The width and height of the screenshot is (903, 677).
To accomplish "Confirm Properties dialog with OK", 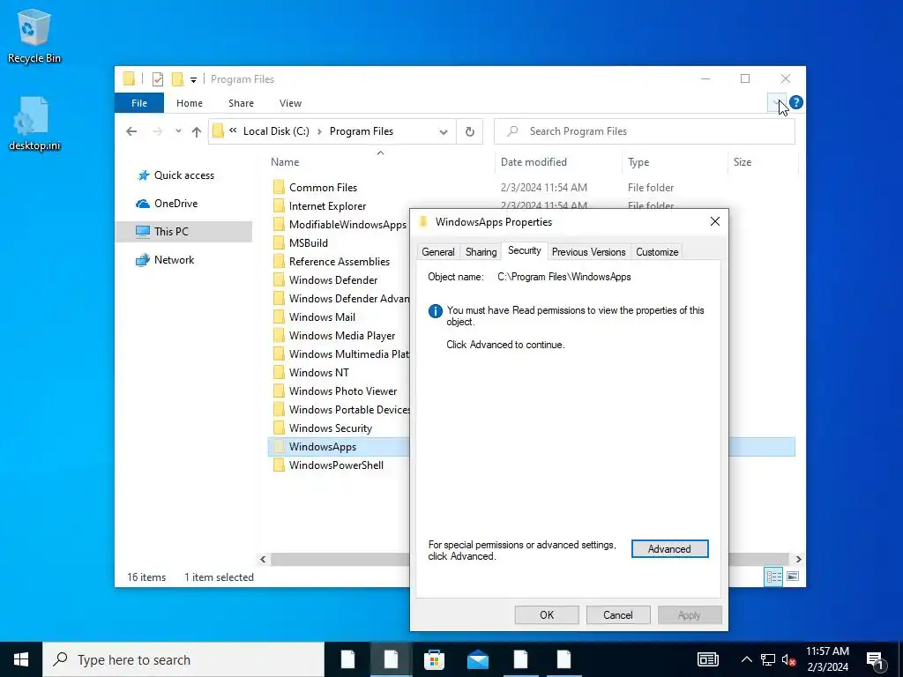I will 547,614.
